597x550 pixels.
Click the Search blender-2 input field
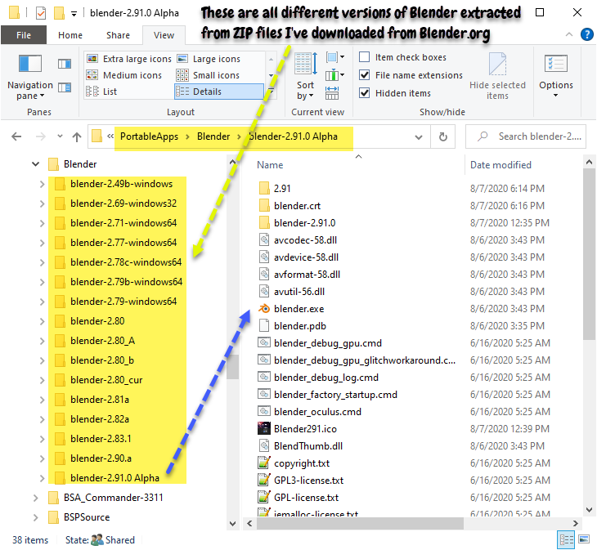coord(525,136)
